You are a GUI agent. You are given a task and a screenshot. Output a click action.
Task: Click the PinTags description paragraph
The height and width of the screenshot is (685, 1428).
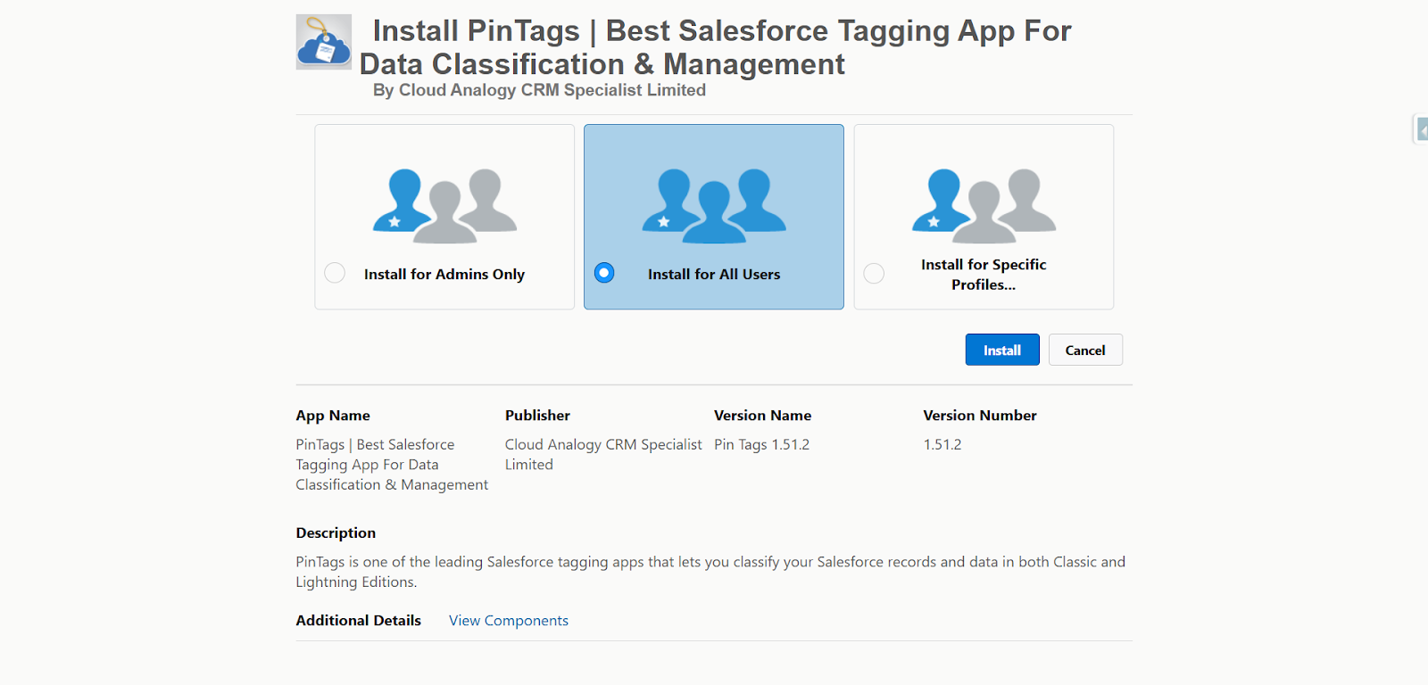pyautogui.click(x=710, y=571)
